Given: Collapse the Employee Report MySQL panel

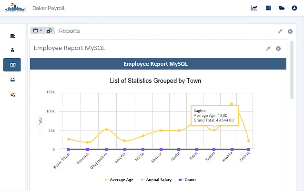Looking at the screenshot, I should pyautogui.click(x=268, y=49).
